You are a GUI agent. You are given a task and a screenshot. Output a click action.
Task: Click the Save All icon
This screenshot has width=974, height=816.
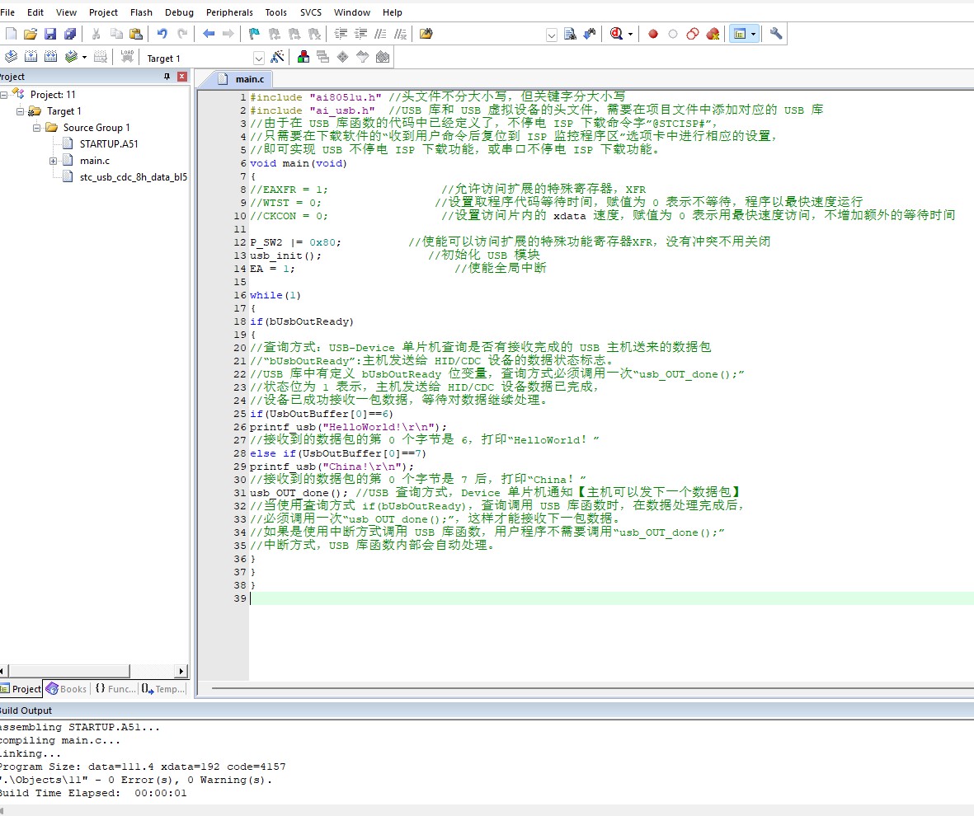70,34
